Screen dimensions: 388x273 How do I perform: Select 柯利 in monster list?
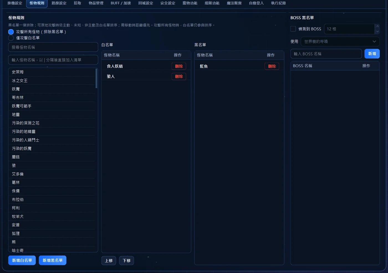pyautogui.click(x=52, y=208)
